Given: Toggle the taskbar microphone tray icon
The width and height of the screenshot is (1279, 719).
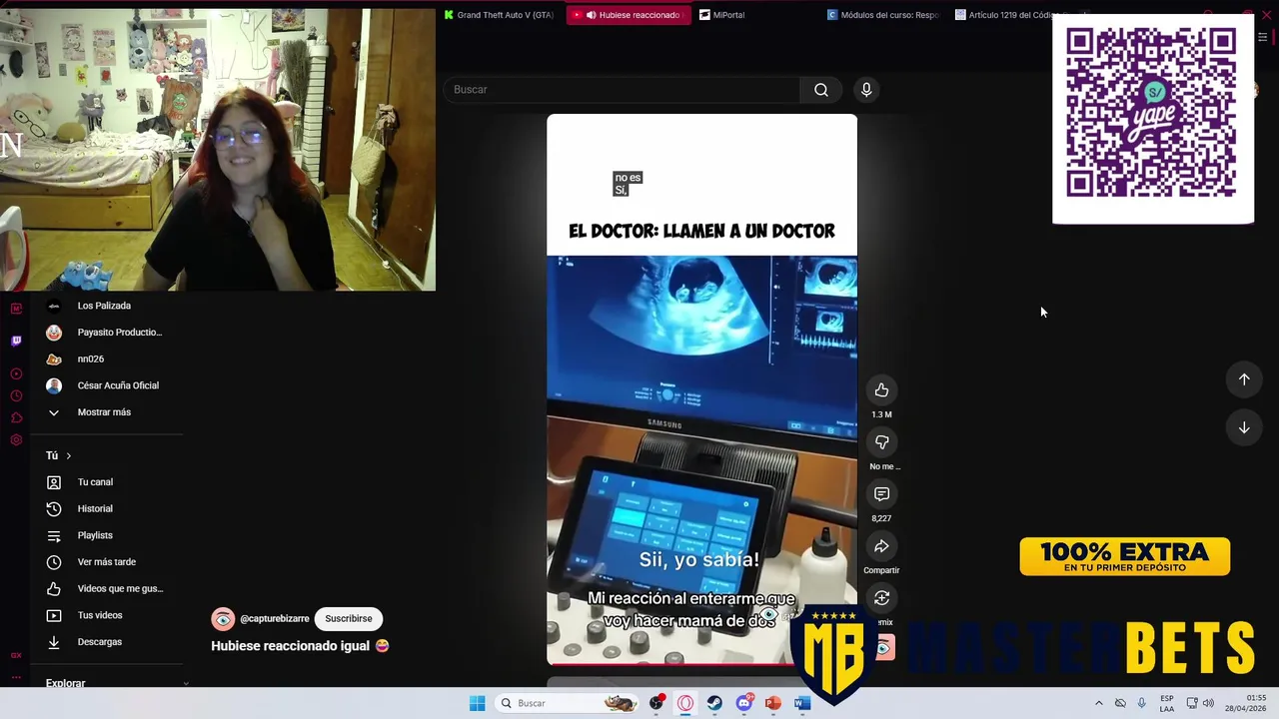Looking at the screenshot, I should pos(1141,703).
